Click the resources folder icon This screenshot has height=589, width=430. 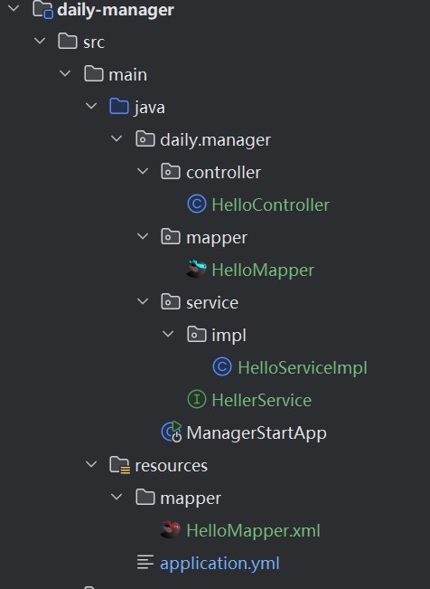point(119,465)
